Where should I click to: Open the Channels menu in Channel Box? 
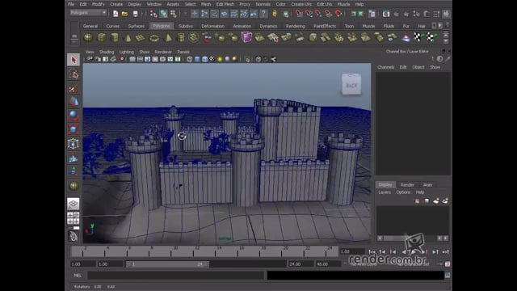pyautogui.click(x=386, y=67)
